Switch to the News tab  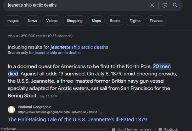[x=32, y=21]
